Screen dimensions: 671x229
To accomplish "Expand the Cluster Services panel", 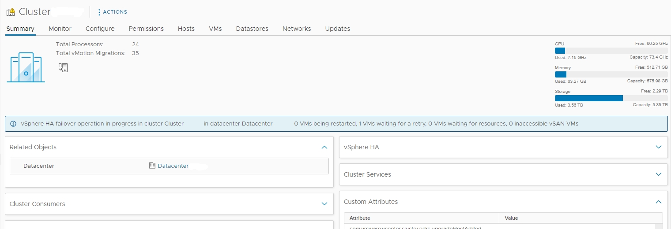I will coord(659,174).
